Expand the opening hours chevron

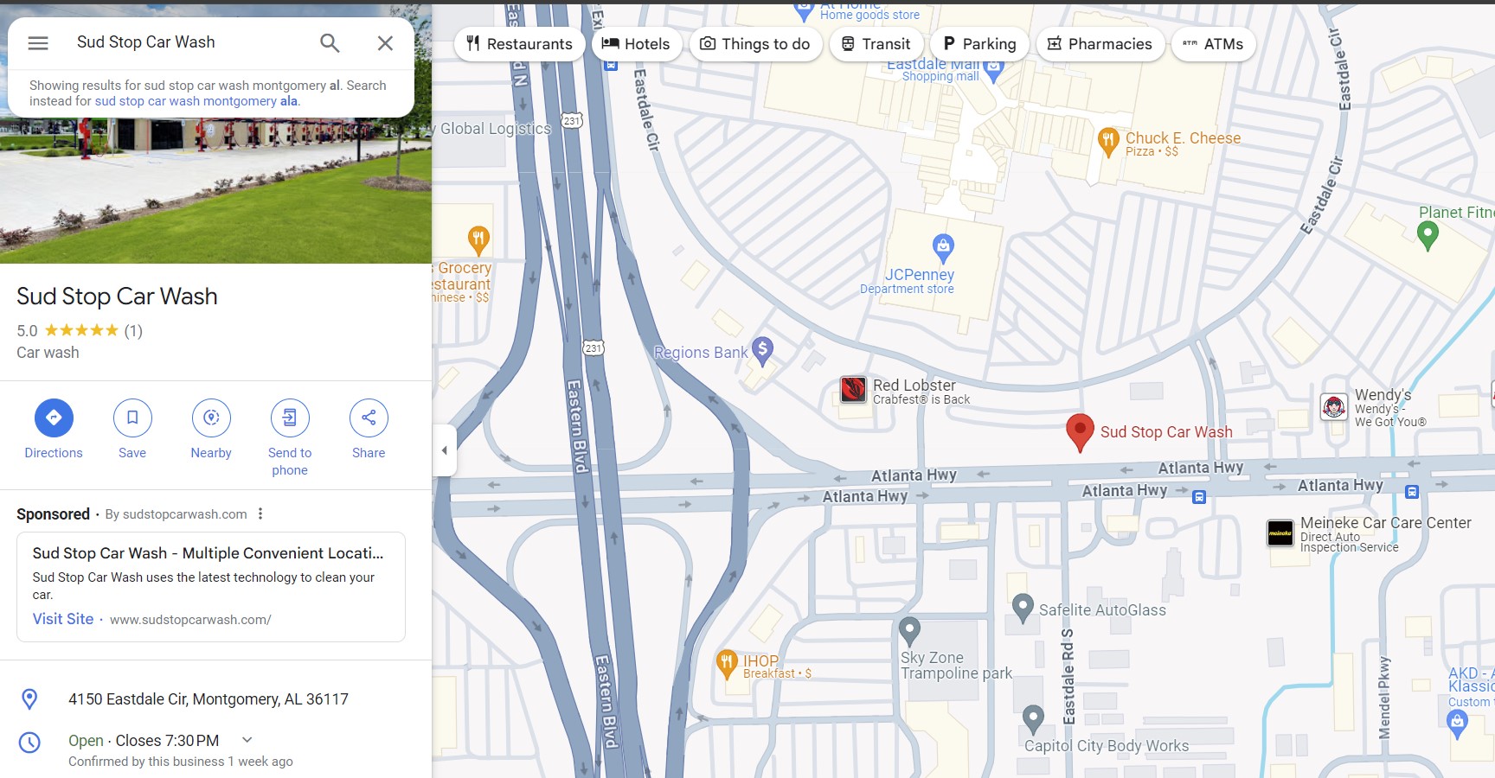tap(247, 740)
